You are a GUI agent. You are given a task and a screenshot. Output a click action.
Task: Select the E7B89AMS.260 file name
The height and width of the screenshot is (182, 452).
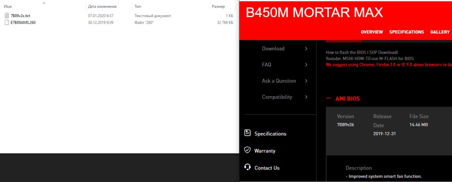(23, 22)
